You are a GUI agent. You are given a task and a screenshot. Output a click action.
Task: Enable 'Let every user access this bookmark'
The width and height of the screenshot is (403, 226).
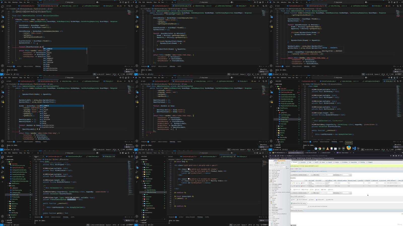coord(309,206)
